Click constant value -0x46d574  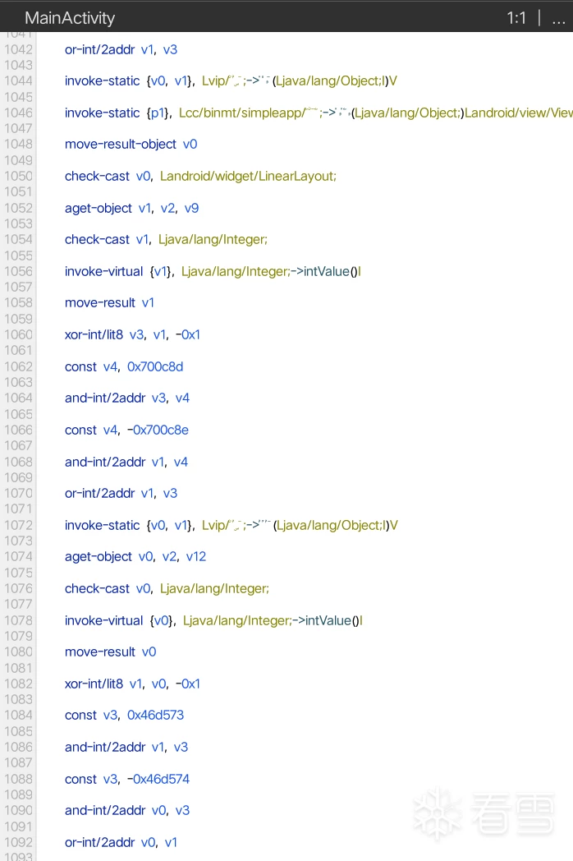pyautogui.click(x=158, y=779)
